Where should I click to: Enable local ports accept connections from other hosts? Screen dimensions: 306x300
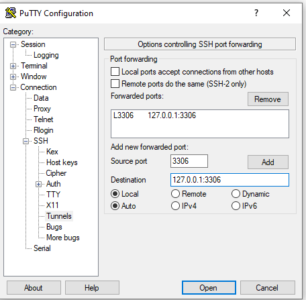click(115, 72)
